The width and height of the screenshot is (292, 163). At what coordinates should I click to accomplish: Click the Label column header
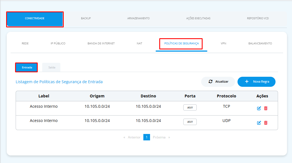coord(44,96)
